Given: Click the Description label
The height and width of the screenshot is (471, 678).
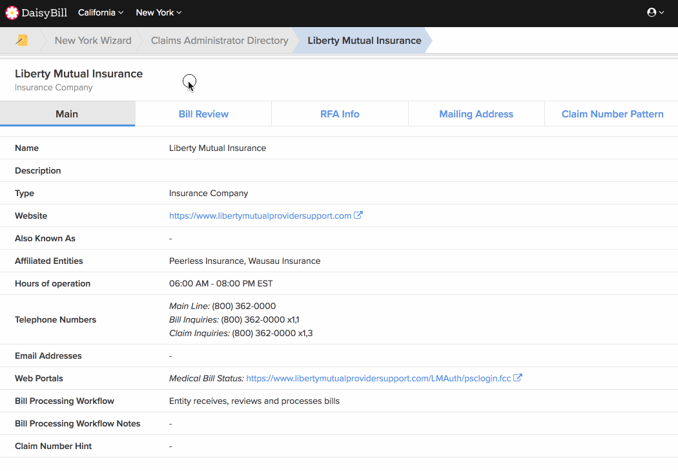Looking at the screenshot, I should [x=37, y=171].
